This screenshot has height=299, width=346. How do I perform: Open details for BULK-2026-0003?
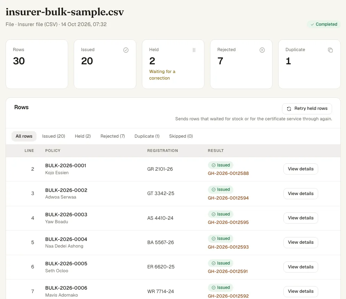coord(300,218)
